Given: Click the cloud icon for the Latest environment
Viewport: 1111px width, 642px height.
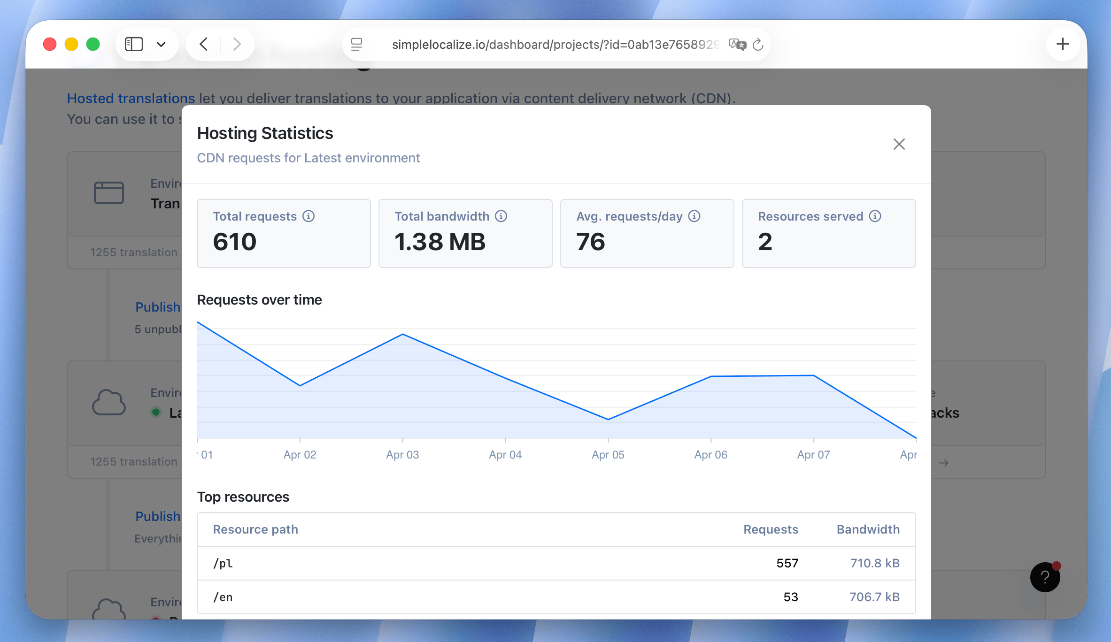Looking at the screenshot, I should coord(109,403).
